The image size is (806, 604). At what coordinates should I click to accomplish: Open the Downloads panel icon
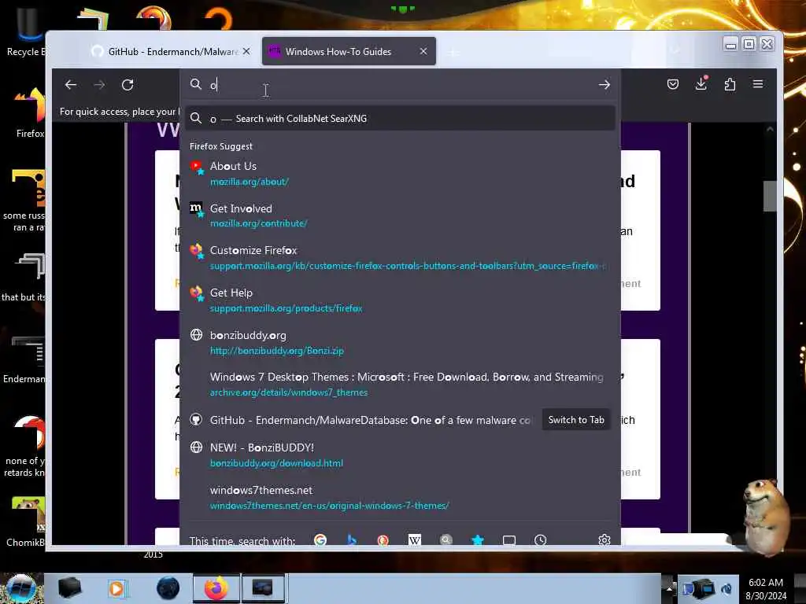(x=701, y=83)
